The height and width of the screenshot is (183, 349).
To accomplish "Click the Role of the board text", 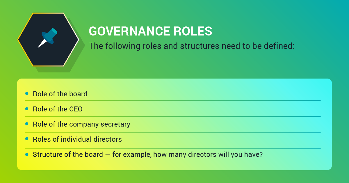I will (x=60, y=94).
